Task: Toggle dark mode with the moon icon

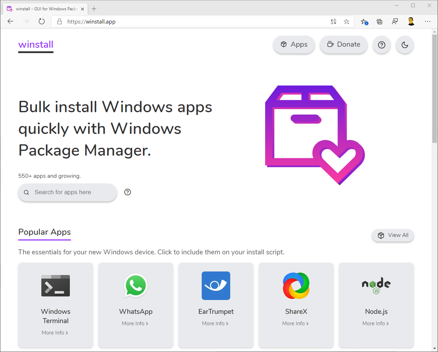Action: point(404,45)
